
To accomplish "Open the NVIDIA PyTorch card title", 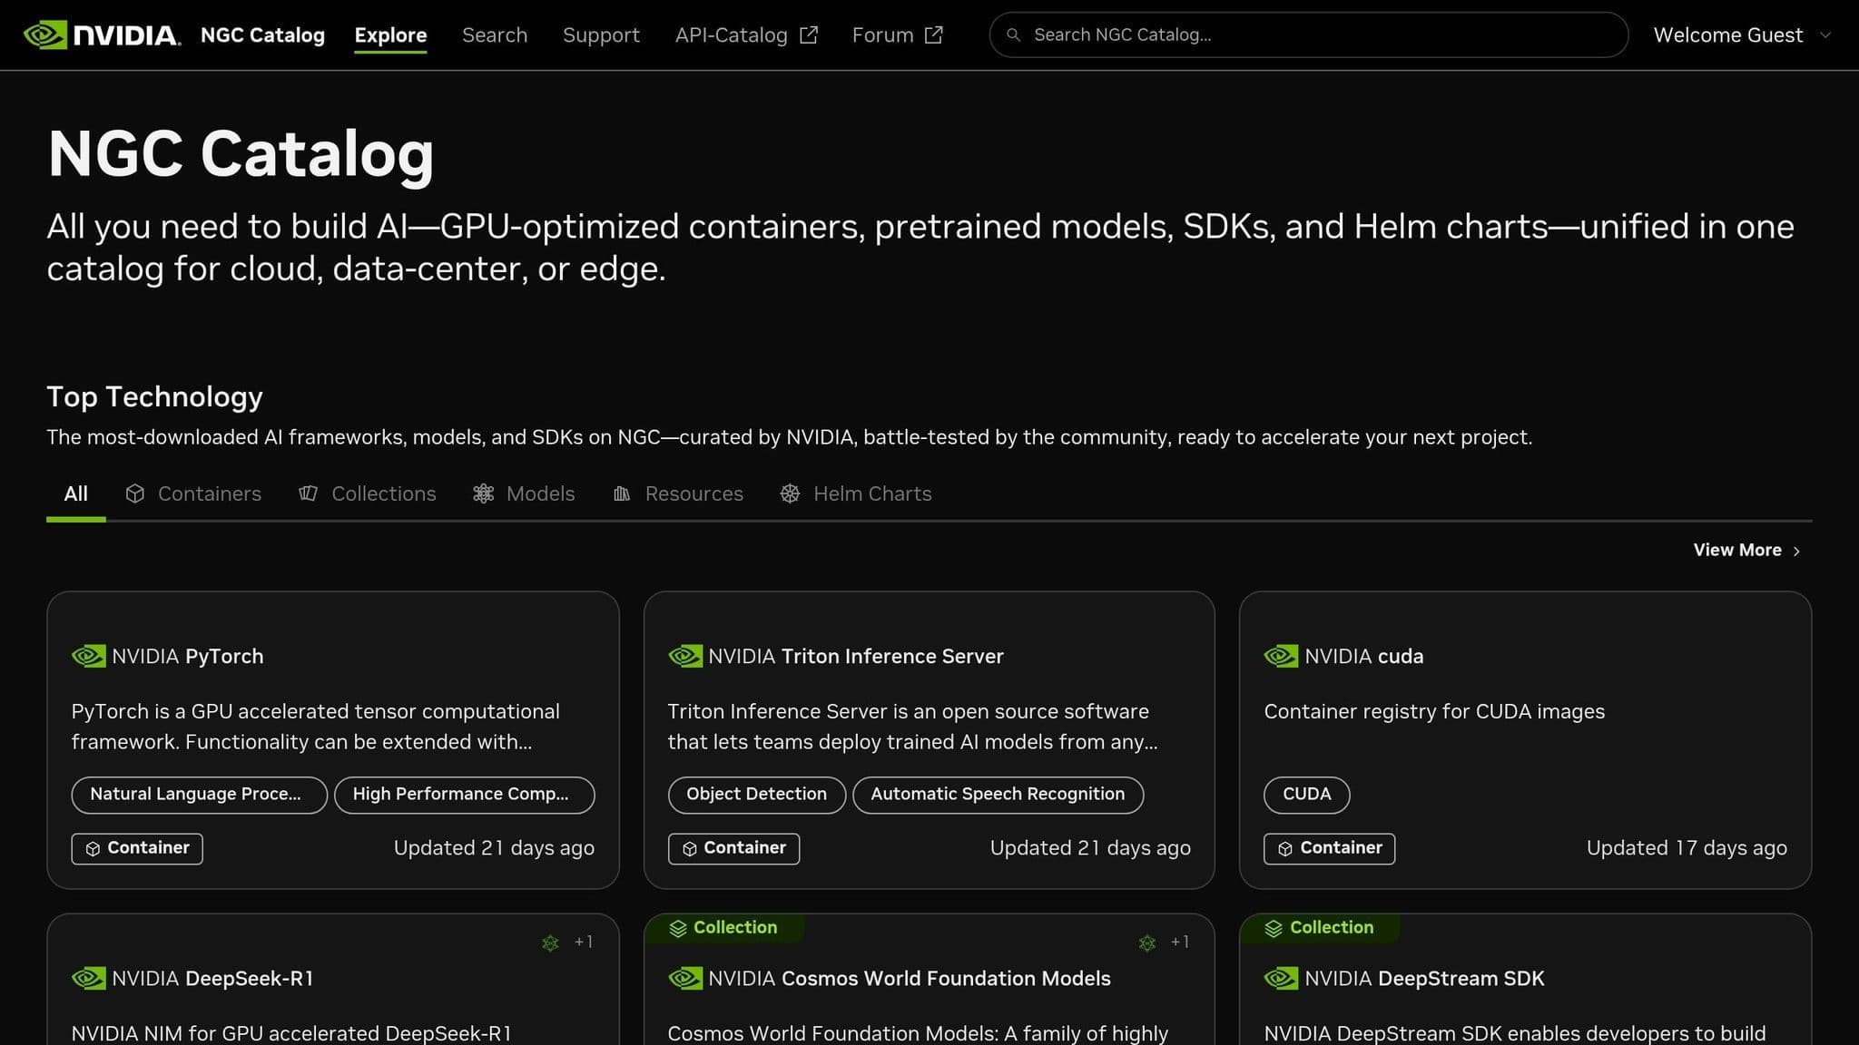I will (187, 657).
